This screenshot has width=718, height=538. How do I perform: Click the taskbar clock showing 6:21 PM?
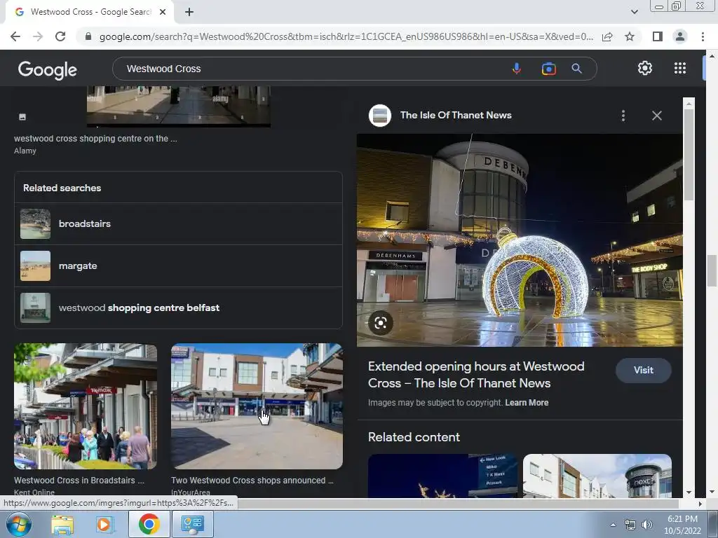point(682,525)
